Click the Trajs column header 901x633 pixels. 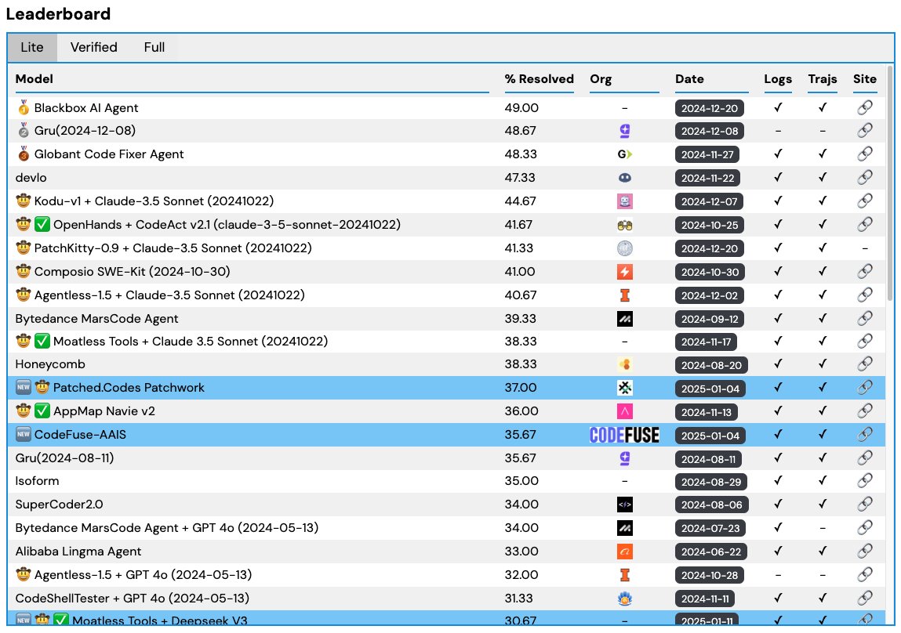[823, 79]
